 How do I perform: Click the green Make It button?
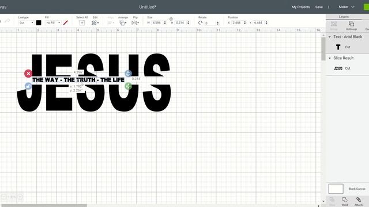(366, 7)
